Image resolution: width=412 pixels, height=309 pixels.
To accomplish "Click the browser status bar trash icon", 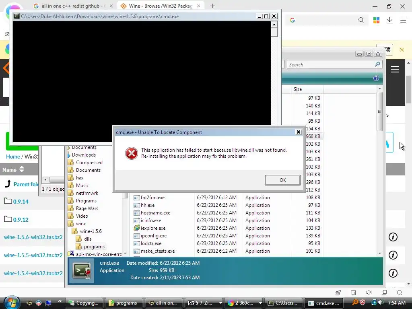I will [354, 292].
